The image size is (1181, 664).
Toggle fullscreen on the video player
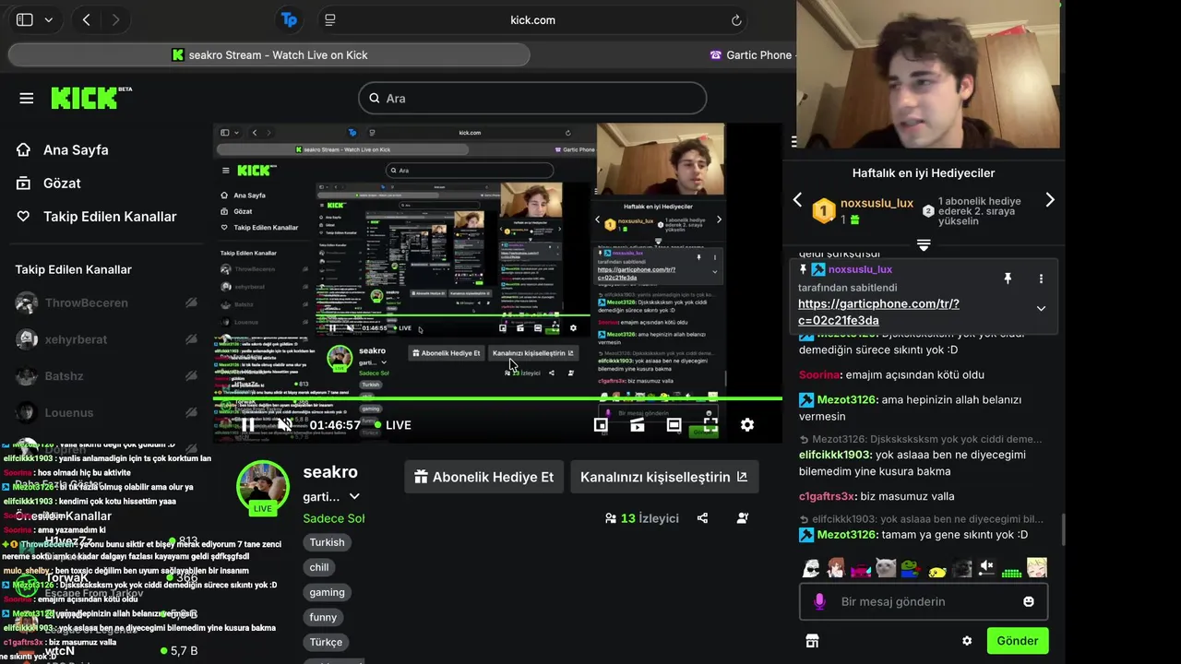[x=710, y=425]
